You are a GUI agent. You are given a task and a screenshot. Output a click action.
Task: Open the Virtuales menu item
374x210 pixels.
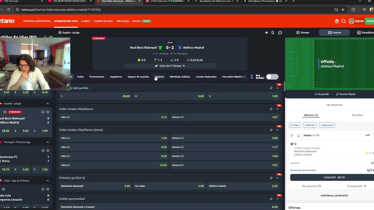tap(122, 21)
